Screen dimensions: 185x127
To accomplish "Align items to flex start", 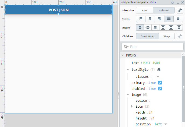I will point(141,19).
